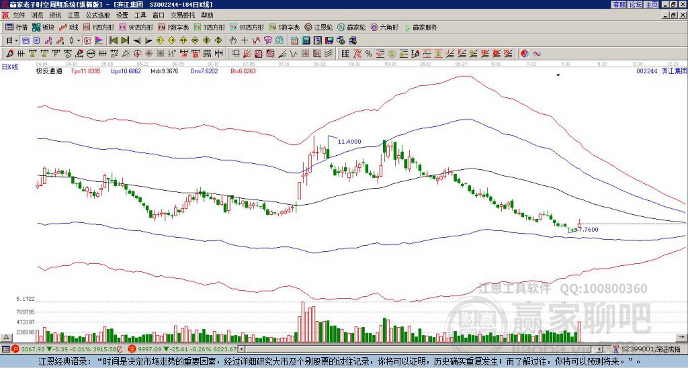Open the 浏览 menu

(38, 15)
